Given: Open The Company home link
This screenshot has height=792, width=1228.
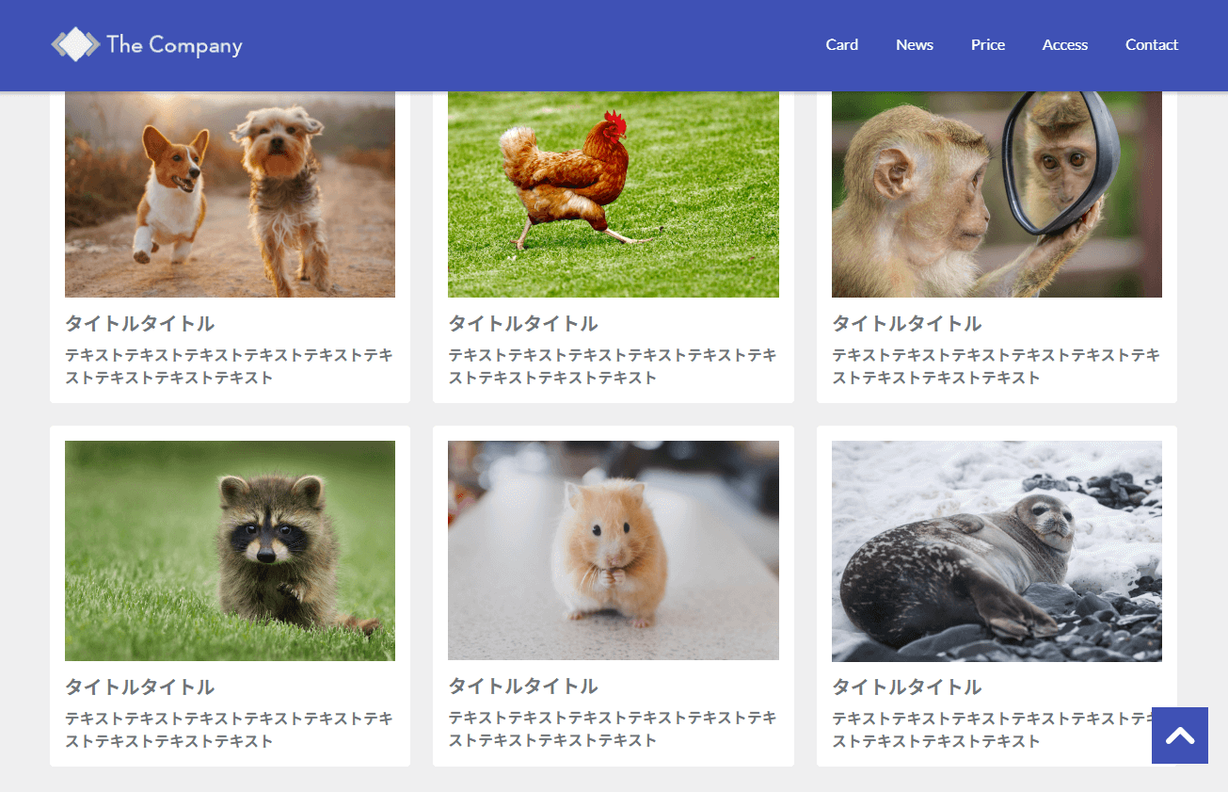Looking at the screenshot, I should click(x=147, y=44).
